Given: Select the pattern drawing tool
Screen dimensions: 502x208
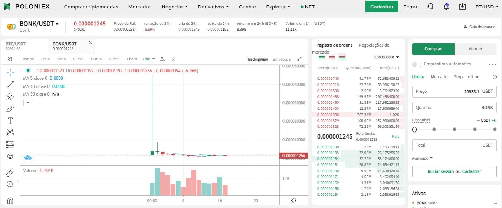Looking at the screenshot, I should click(10, 132).
